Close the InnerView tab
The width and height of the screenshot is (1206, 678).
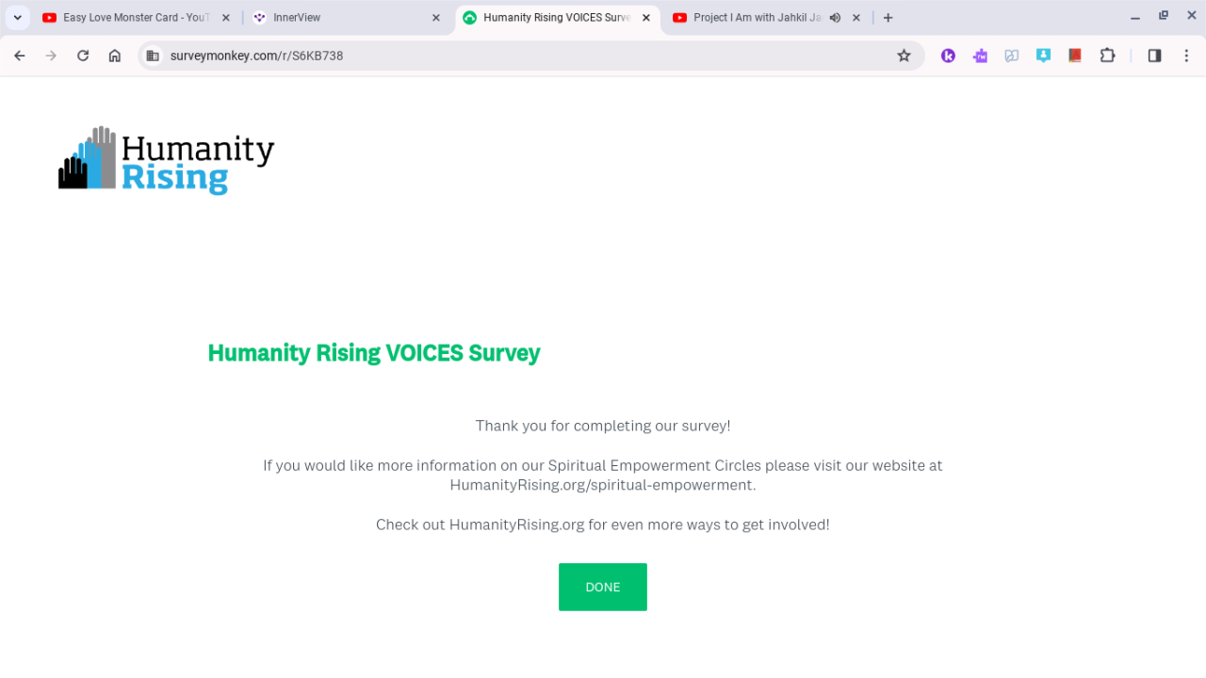click(x=435, y=18)
